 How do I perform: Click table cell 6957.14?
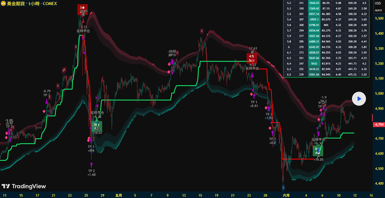click(x=314, y=14)
